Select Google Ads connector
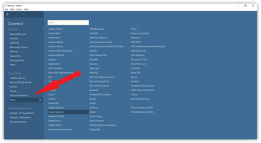The height and width of the screenshot is (143, 261). pyautogui.click(x=54, y=103)
